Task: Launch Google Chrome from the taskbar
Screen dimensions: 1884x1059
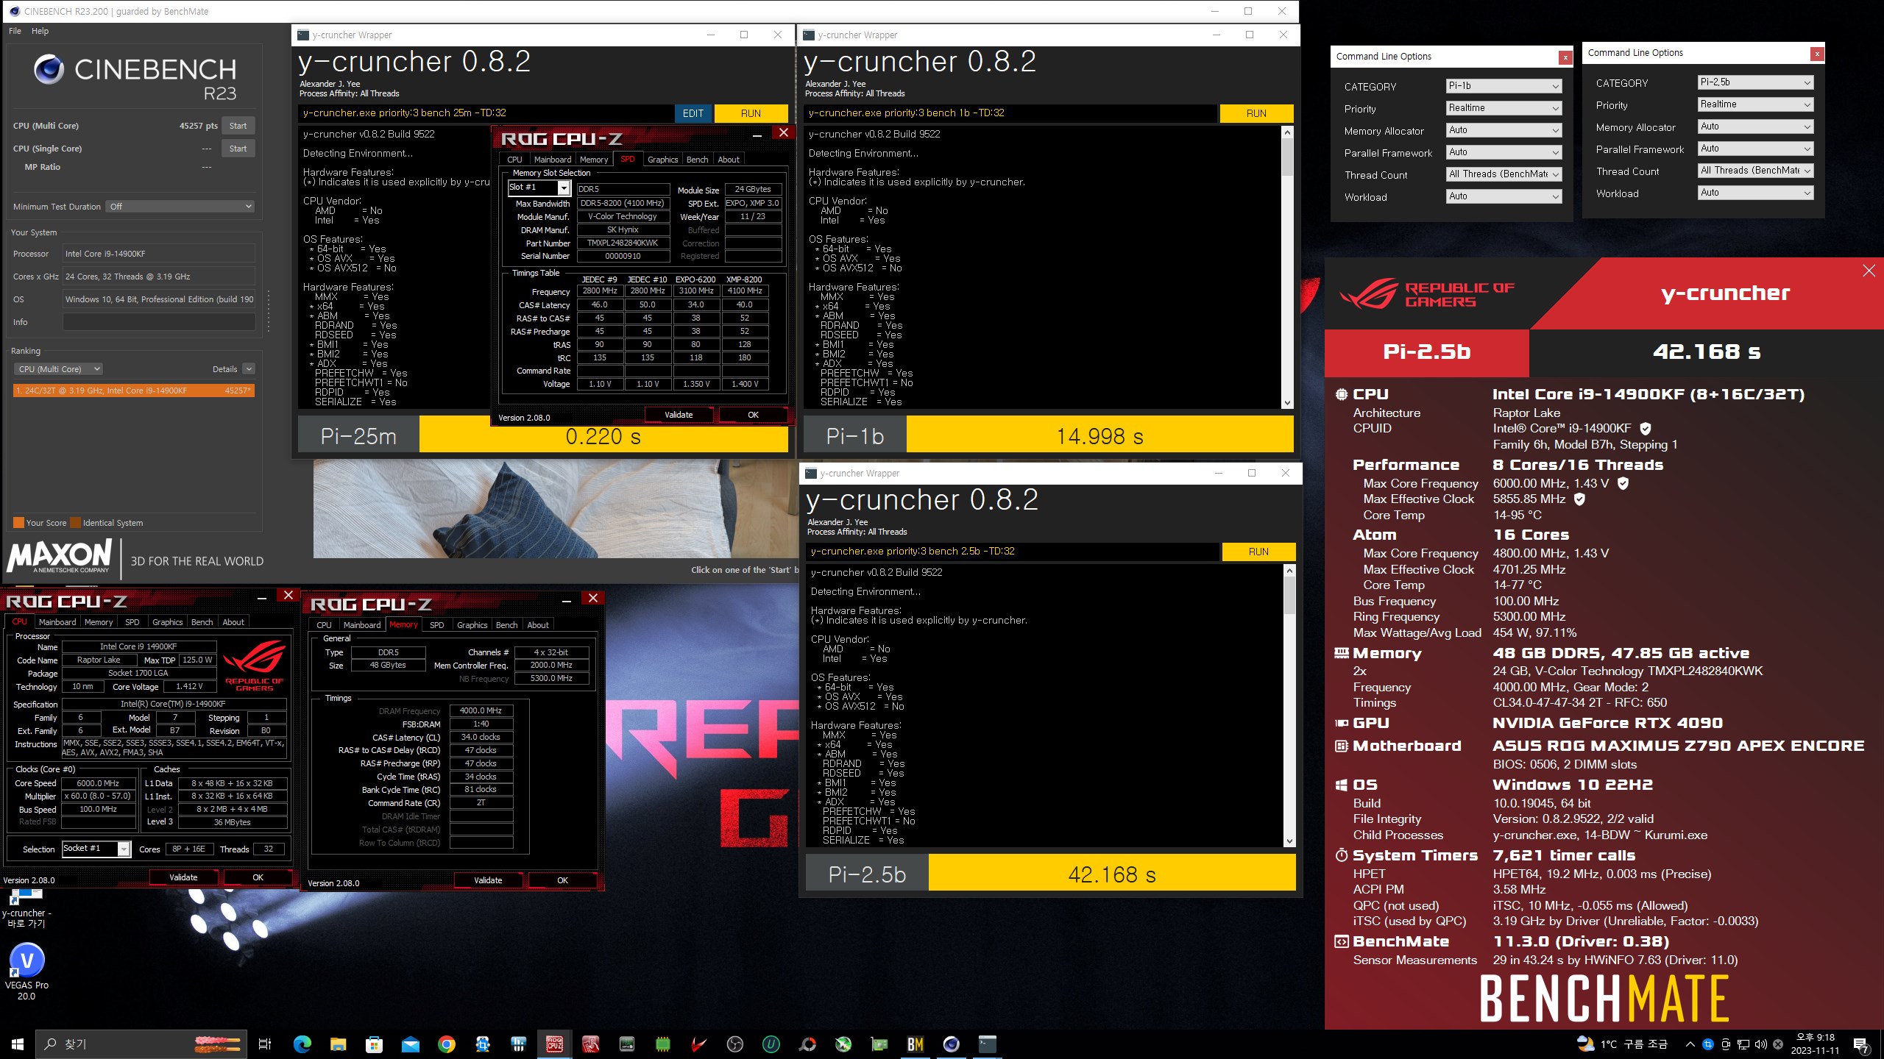Action: 446,1044
